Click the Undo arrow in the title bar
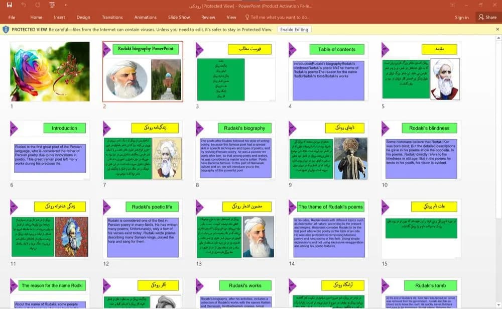This screenshot has height=309, width=502. [x=24, y=5]
